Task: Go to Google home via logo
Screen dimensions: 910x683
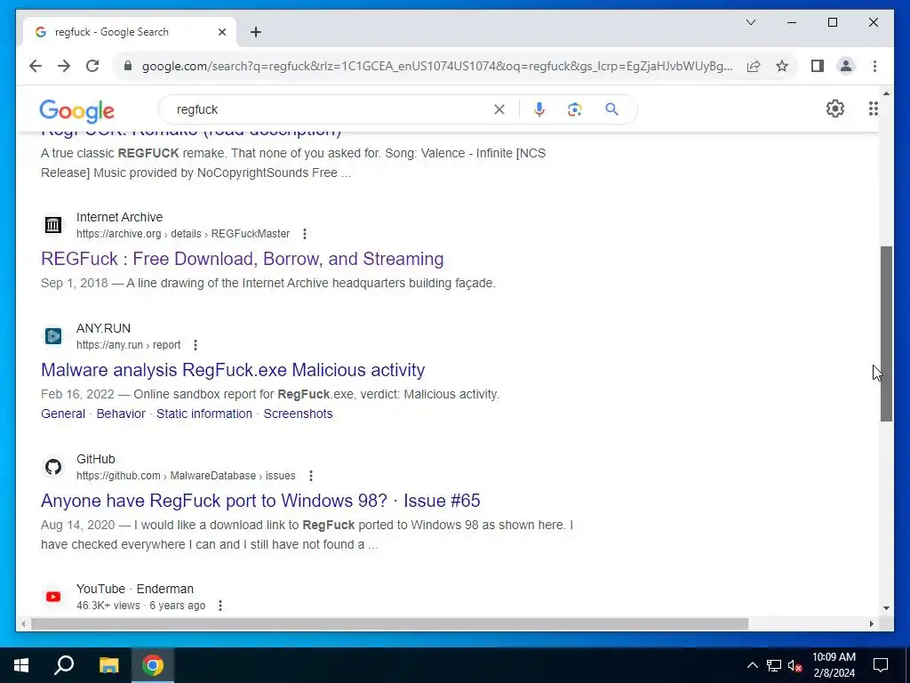Action: (76, 110)
